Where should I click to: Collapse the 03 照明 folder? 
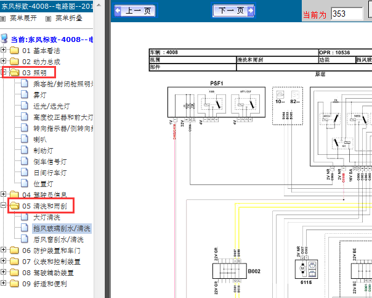(3, 72)
